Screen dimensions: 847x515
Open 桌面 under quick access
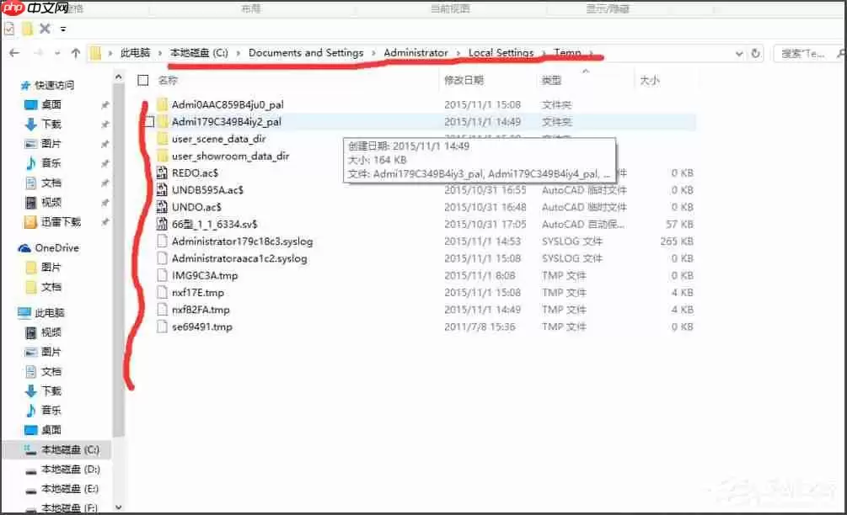(x=51, y=104)
